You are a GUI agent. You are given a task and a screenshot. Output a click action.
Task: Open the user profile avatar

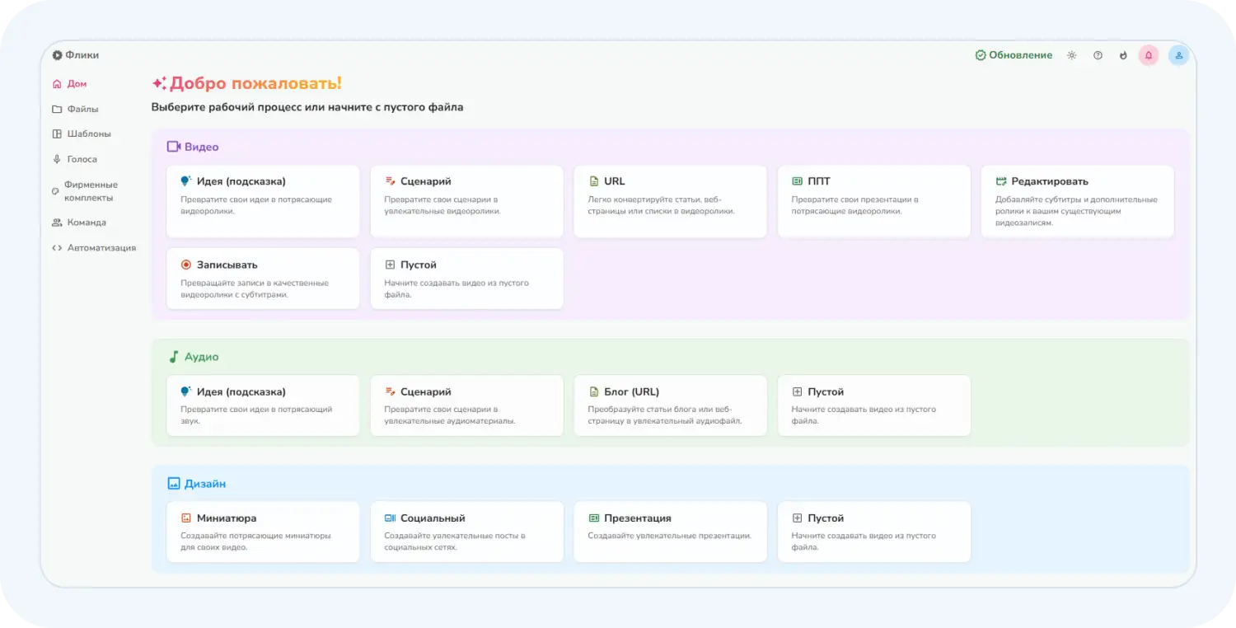[1178, 55]
